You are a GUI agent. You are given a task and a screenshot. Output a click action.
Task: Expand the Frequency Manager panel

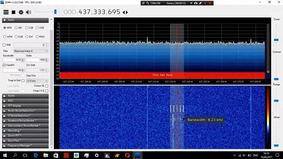(25, 145)
